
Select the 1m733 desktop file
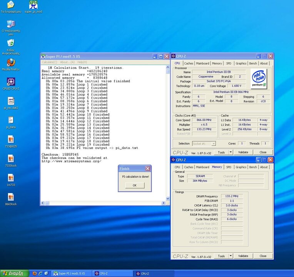[11, 180]
